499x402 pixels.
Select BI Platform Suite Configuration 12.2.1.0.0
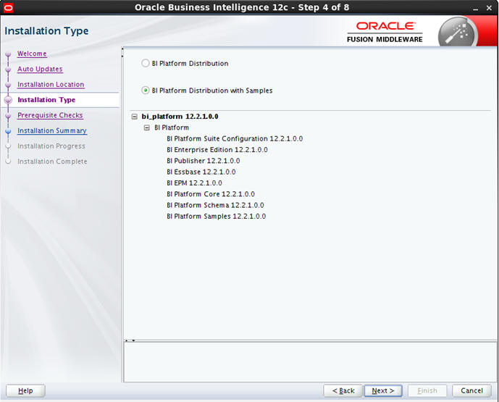[235, 139]
